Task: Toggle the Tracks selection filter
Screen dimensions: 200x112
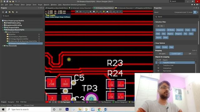Action: 187,30
